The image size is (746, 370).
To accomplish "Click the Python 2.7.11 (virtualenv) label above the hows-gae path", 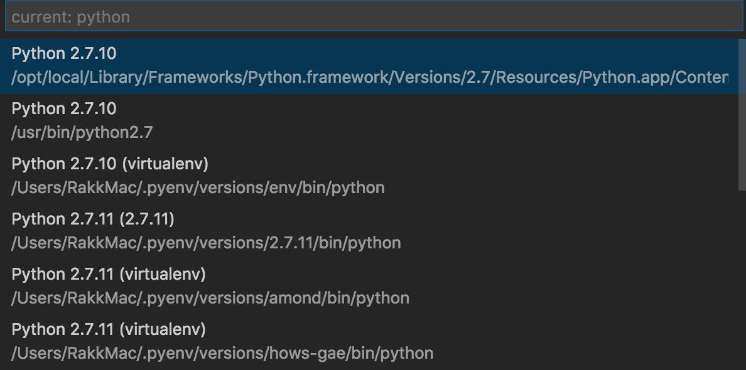I will click(109, 329).
